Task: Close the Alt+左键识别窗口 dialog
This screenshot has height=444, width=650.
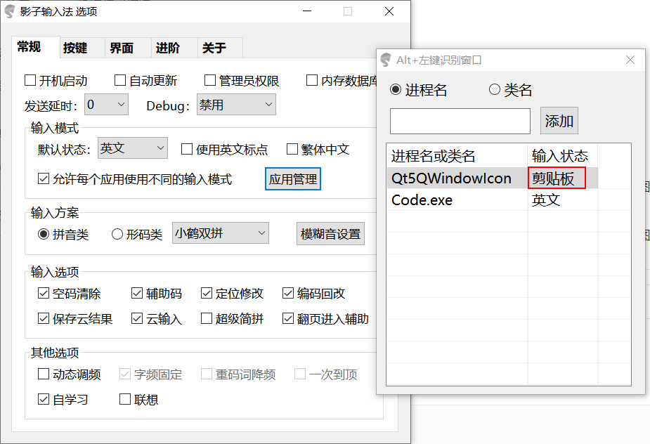Action: coord(630,60)
